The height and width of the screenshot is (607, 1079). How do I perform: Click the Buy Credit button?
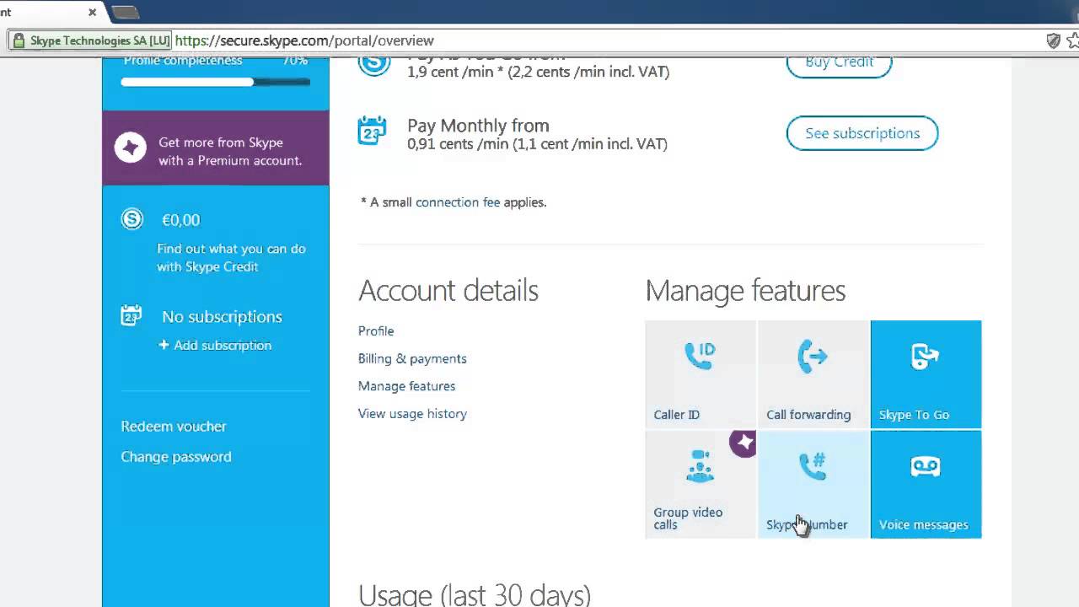839,64
